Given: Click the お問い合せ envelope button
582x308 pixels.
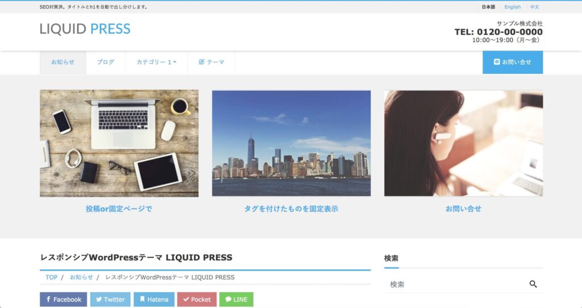Looking at the screenshot, I should pos(512,63).
